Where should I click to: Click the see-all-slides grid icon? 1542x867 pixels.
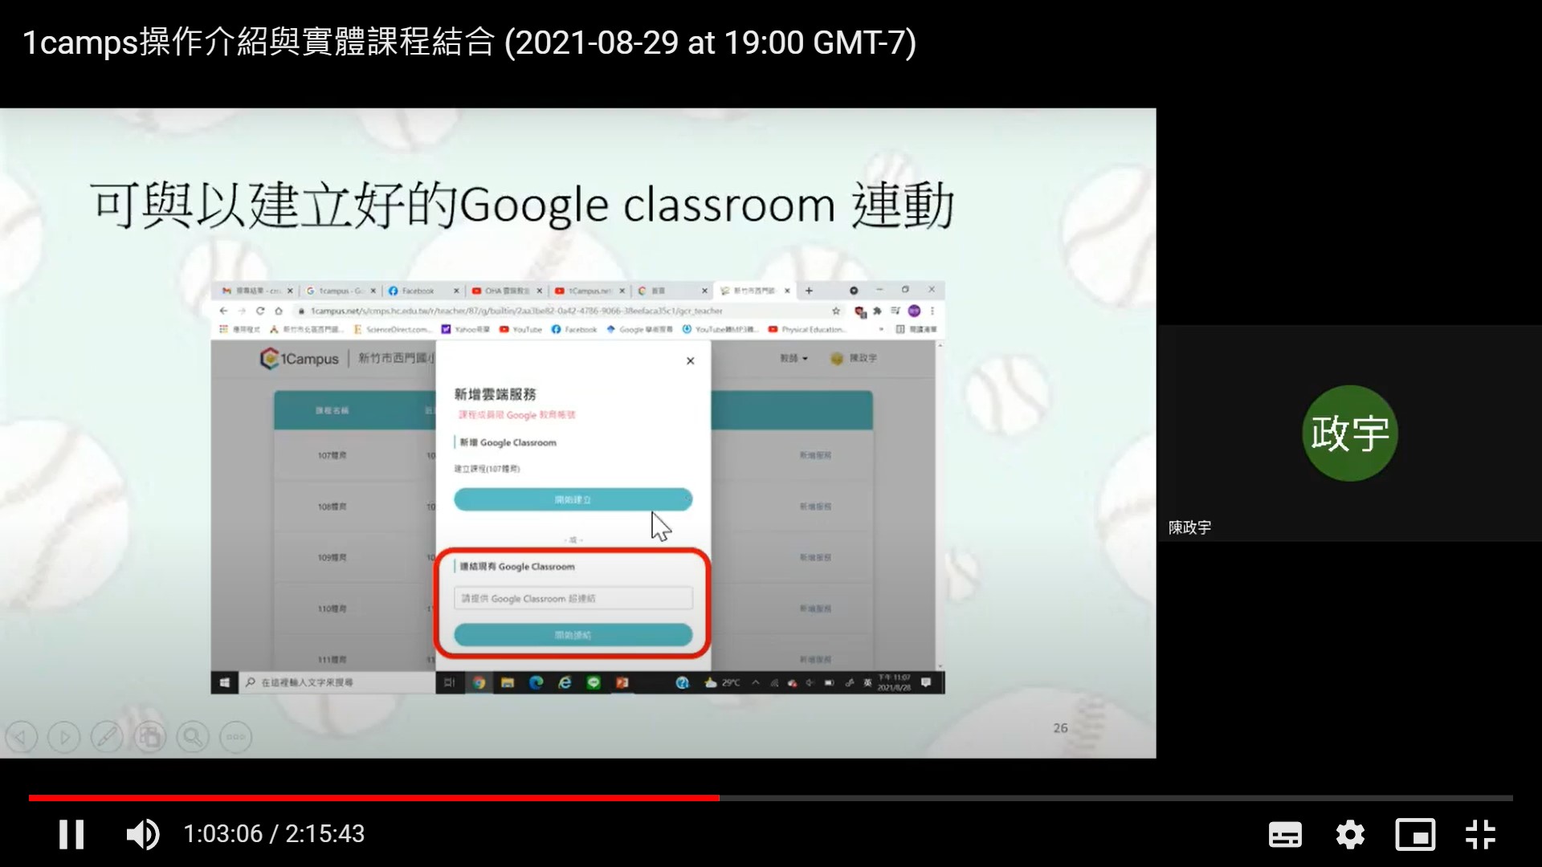click(149, 737)
